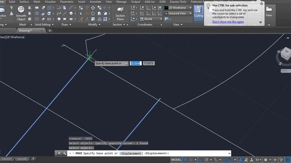Click the pencil Erase tool

pos(81,19)
